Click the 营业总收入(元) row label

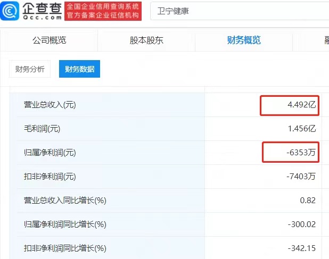[x=50, y=105]
